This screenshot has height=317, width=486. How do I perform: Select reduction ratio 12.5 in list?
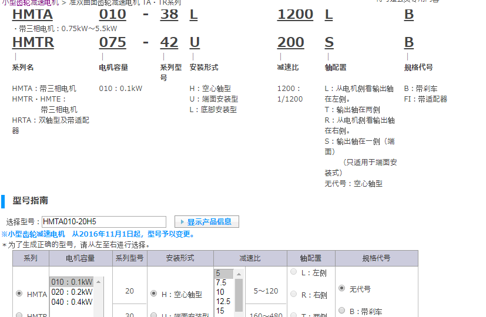coord(224,301)
